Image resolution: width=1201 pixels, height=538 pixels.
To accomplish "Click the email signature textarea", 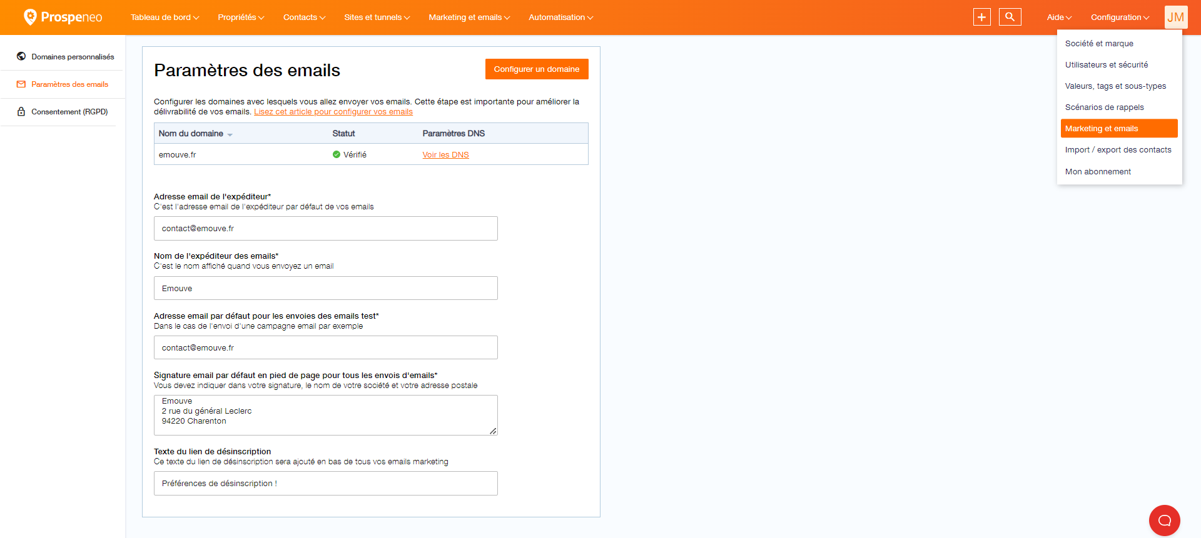I will [x=326, y=415].
